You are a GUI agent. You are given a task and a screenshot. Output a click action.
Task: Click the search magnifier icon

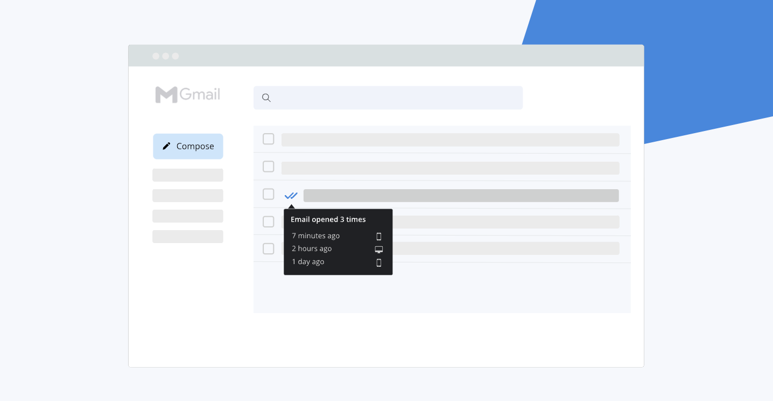click(266, 98)
